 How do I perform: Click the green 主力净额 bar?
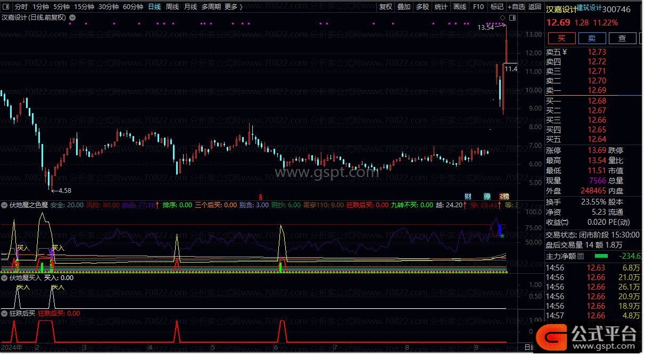coord(601,256)
